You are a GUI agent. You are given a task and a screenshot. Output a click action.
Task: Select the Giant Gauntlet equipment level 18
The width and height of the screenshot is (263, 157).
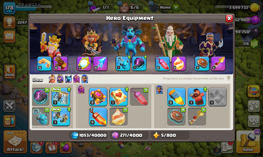click(61, 63)
